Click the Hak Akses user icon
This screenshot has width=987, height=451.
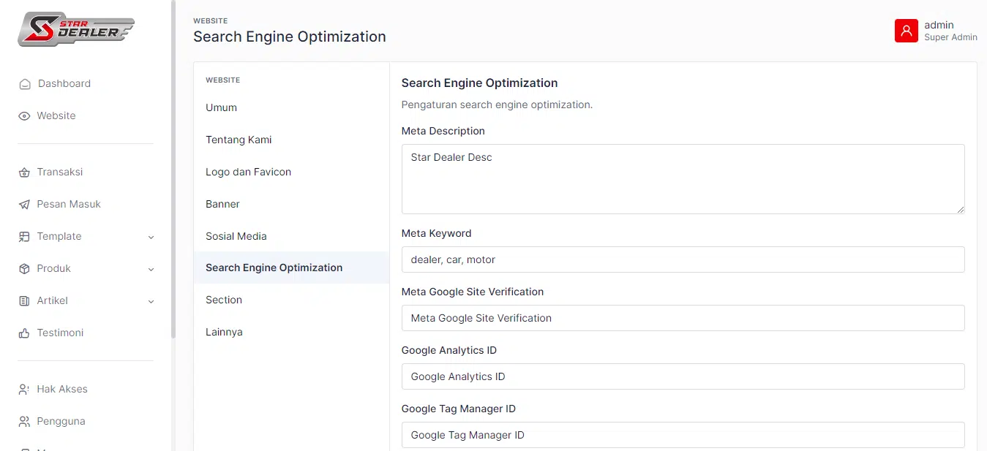coord(24,390)
